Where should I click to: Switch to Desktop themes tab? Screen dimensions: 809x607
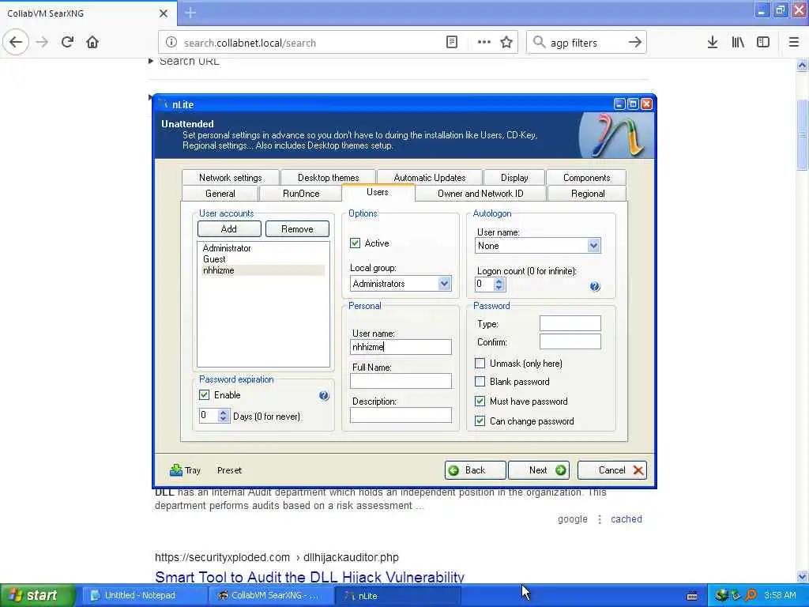click(x=328, y=178)
